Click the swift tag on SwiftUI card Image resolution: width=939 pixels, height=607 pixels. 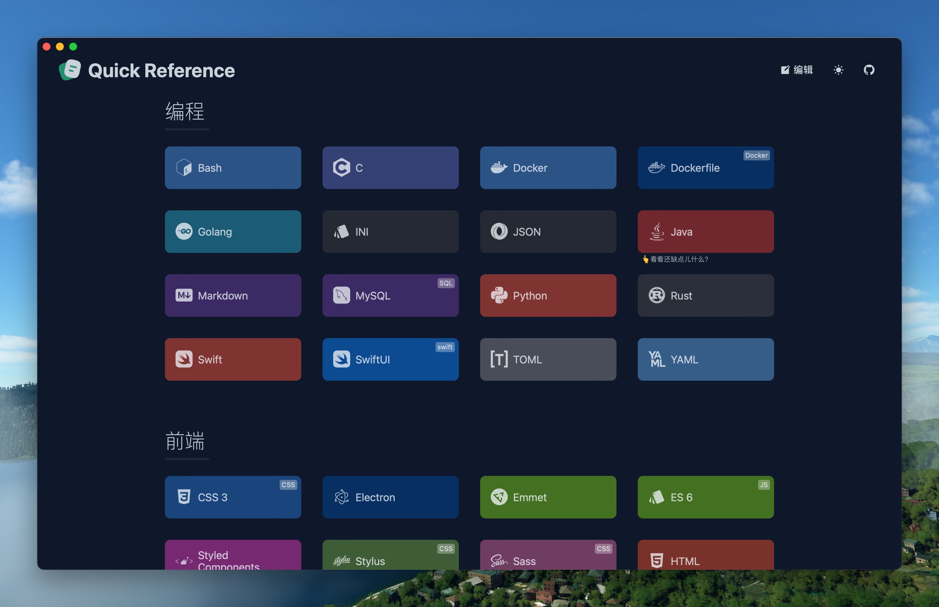pyautogui.click(x=445, y=347)
